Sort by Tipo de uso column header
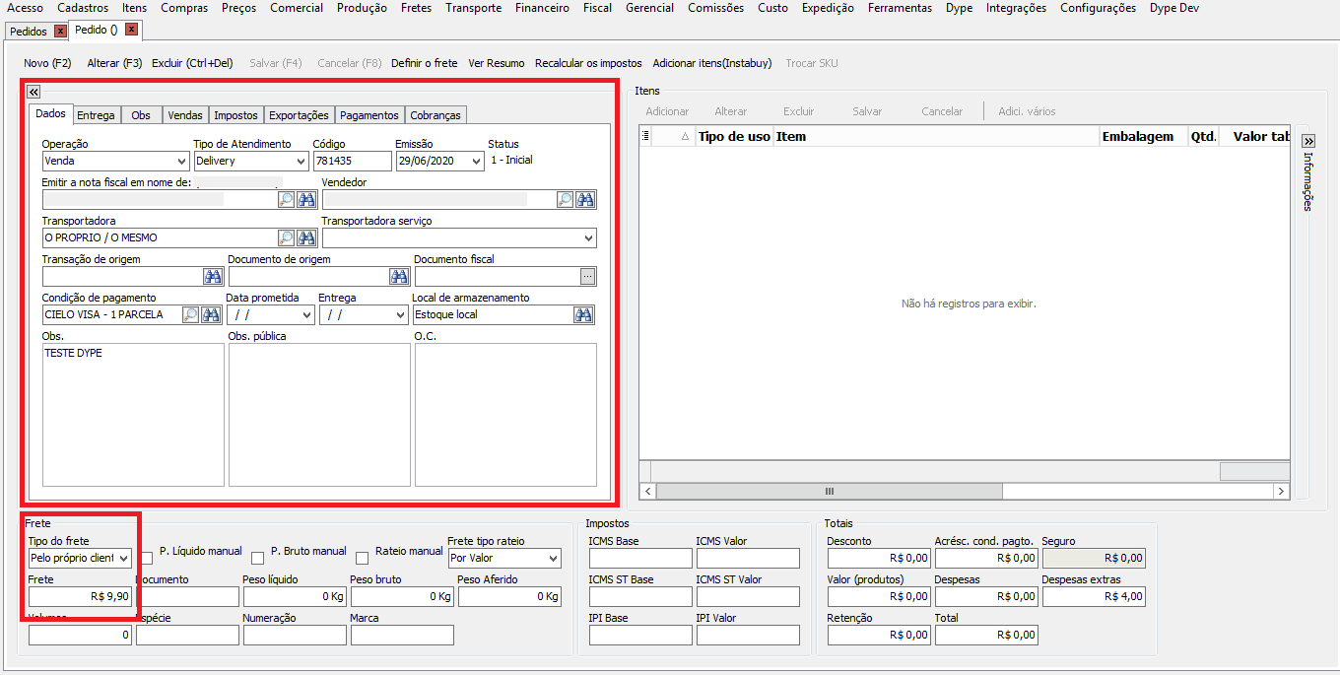Screen dimensions: 1340x675 coord(734,136)
